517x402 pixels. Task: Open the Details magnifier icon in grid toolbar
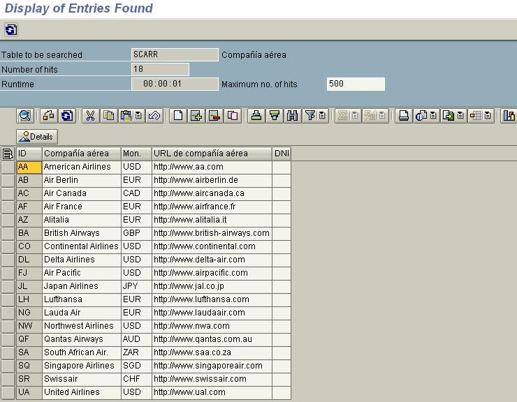(25, 116)
